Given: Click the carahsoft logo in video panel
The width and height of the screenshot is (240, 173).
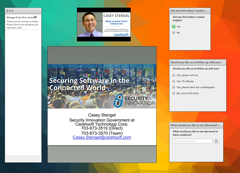Looking at the screenshot, I should click(x=121, y=35).
